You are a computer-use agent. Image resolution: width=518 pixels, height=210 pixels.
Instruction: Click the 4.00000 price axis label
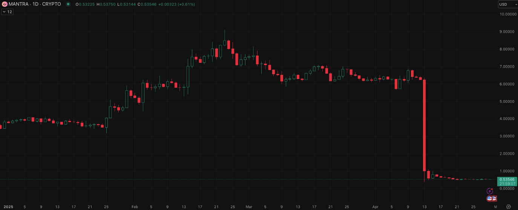coord(507,119)
